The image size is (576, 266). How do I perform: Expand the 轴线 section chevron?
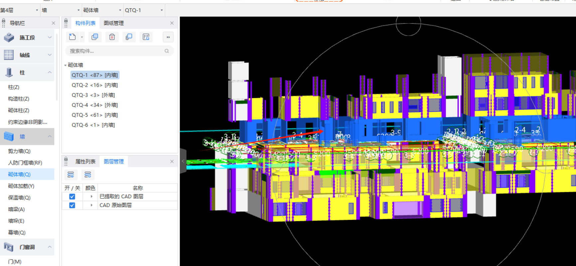click(x=50, y=55)
